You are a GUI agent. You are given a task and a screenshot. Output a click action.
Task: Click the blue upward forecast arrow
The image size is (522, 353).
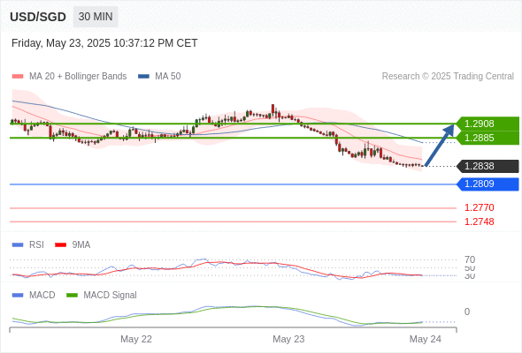[440, 145]
